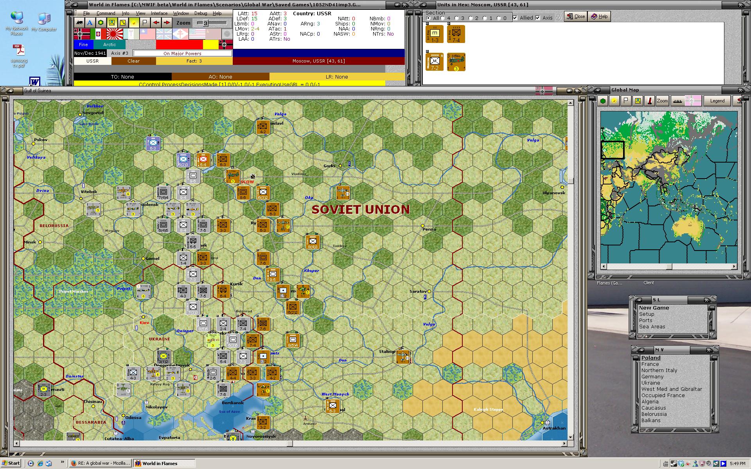Uncheck the Allied checkbox

tap(515, 18)
